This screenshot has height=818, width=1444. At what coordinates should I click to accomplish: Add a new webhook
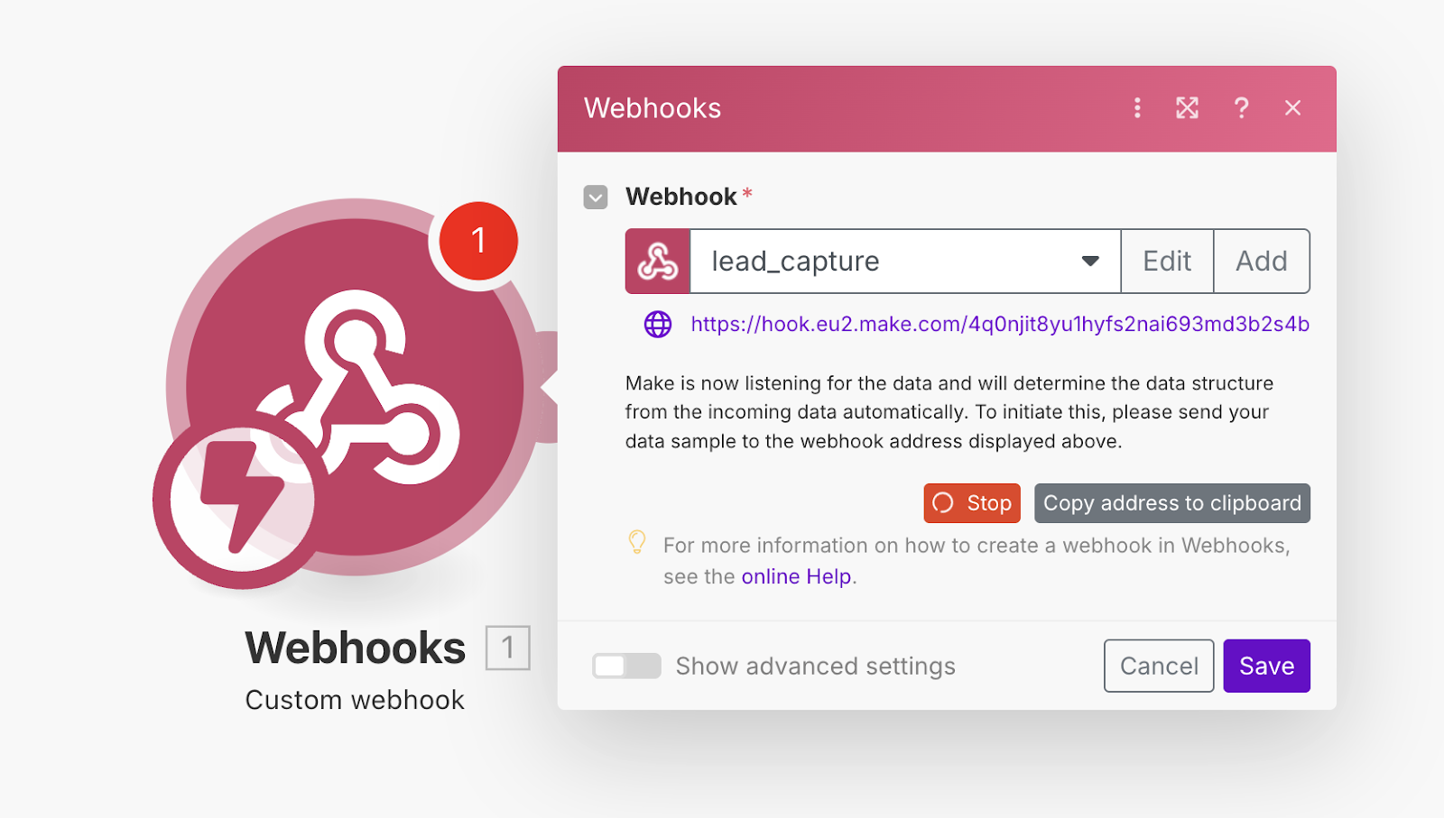1262,262
